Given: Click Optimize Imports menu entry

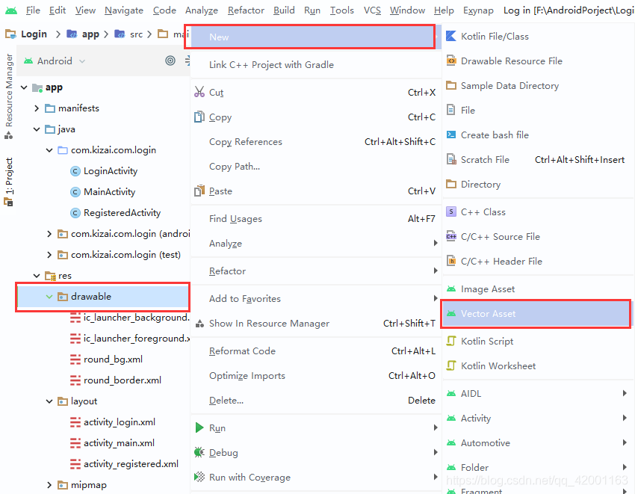Looking at the screenshot, I should [316, 376].
